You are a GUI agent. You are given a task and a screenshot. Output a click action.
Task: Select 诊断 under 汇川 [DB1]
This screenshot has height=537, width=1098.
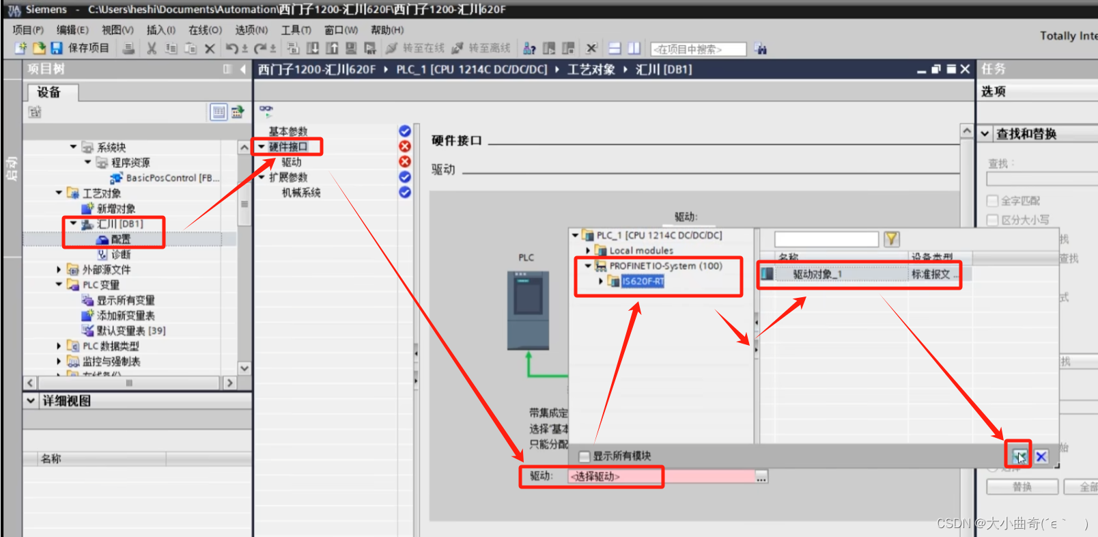[114, 254]
